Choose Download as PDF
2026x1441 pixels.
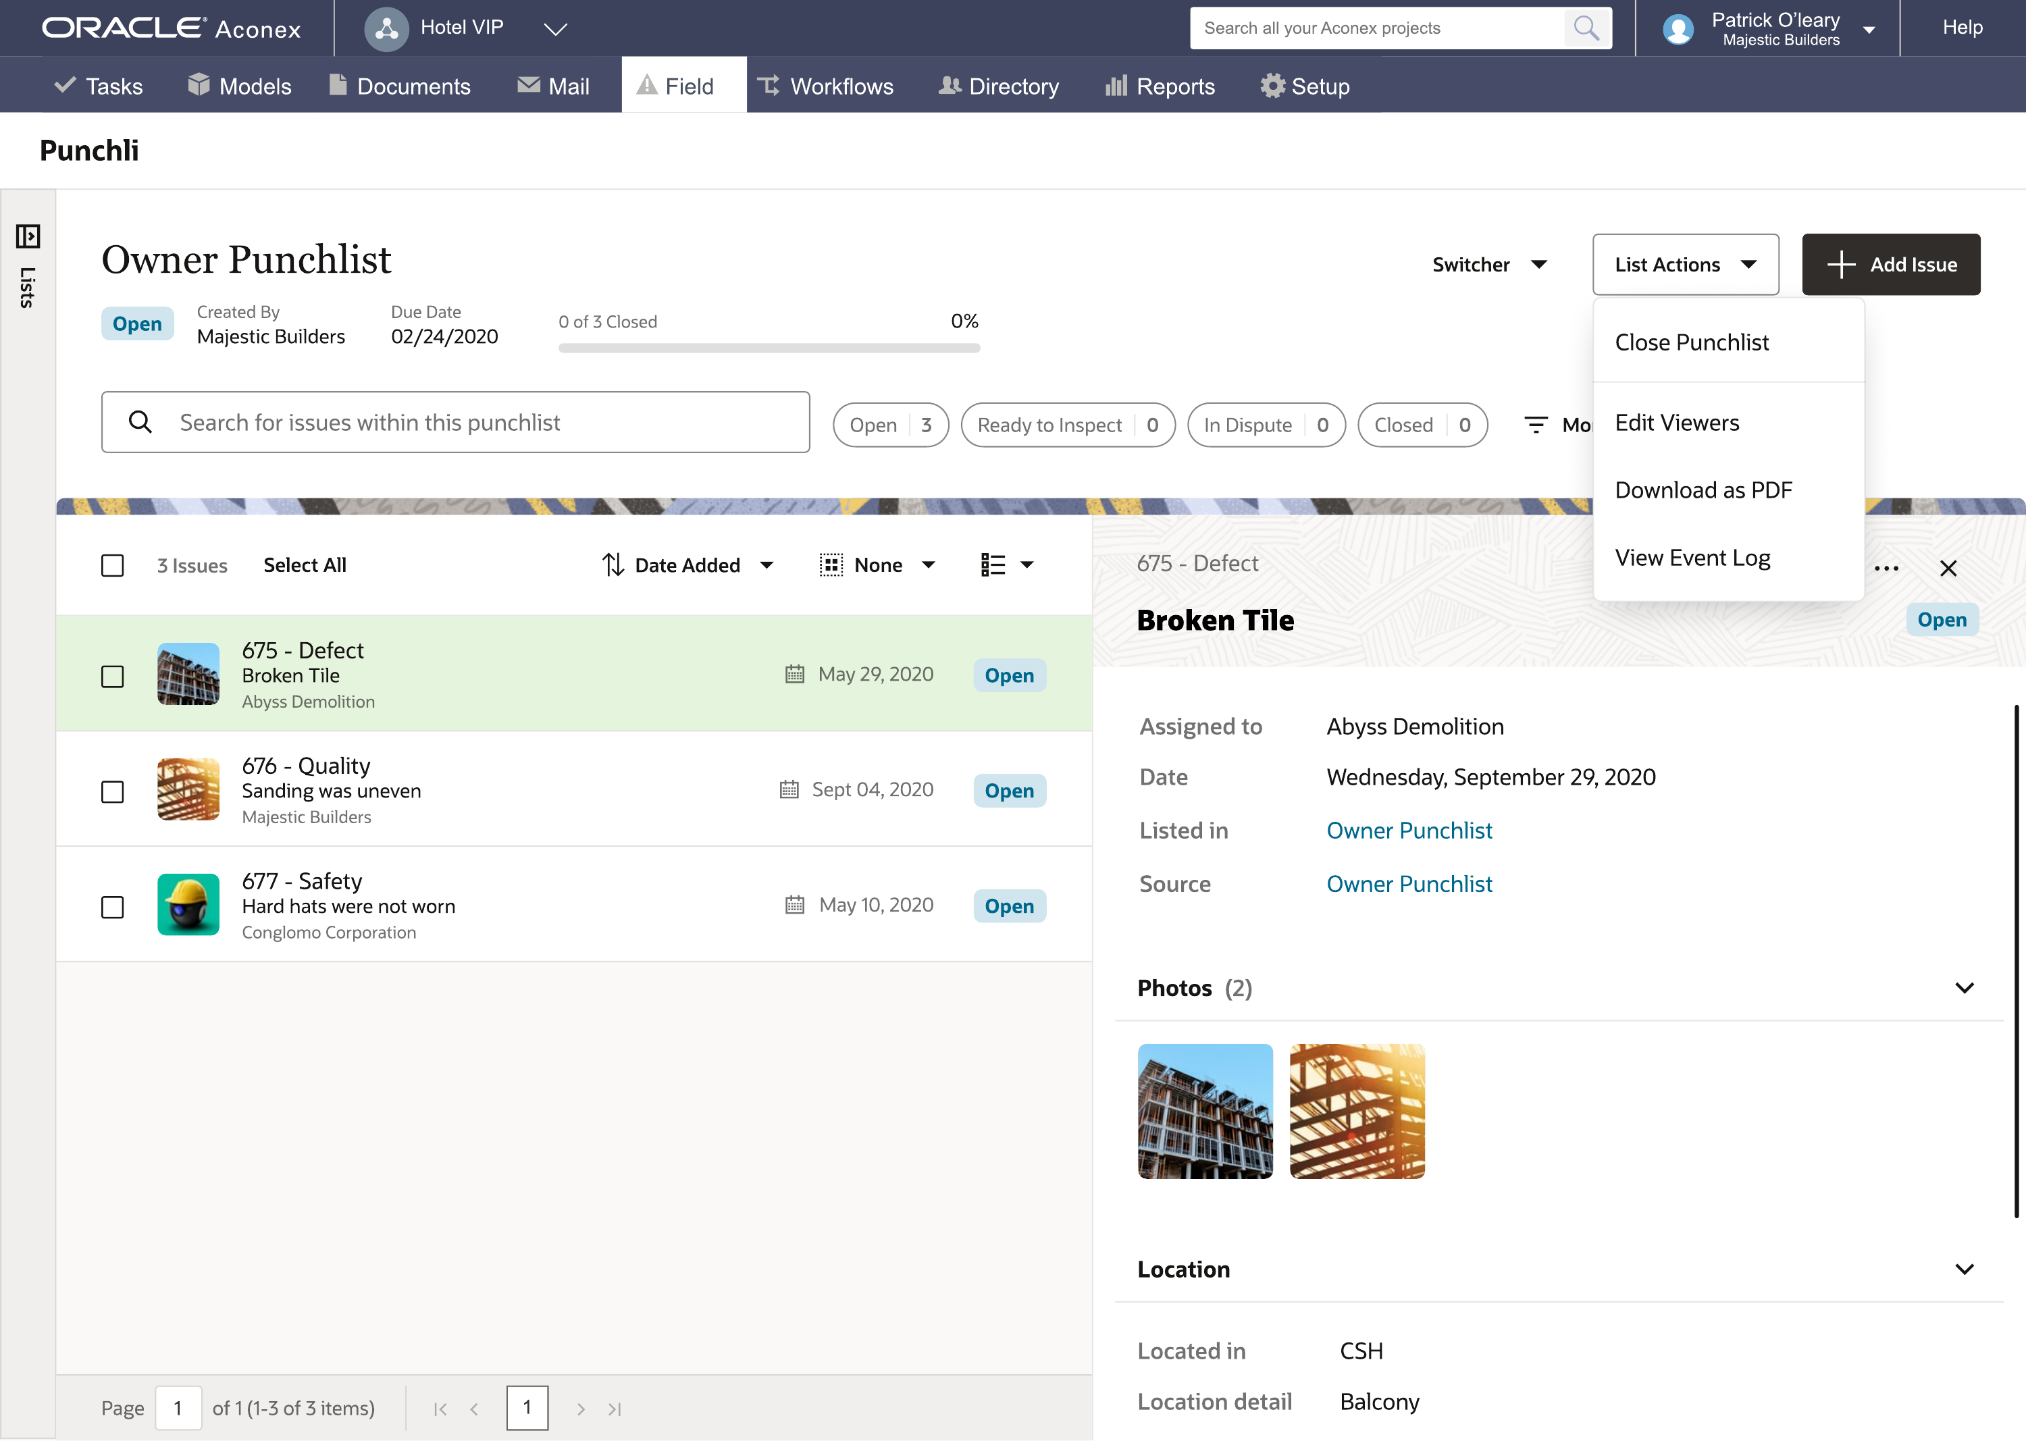(x=1728, y=490)
